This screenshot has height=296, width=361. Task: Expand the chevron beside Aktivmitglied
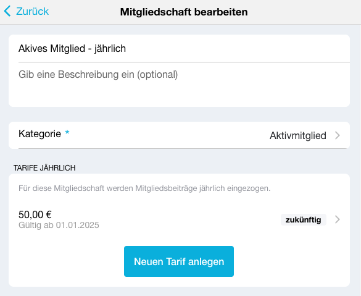(x=338, y=135)
